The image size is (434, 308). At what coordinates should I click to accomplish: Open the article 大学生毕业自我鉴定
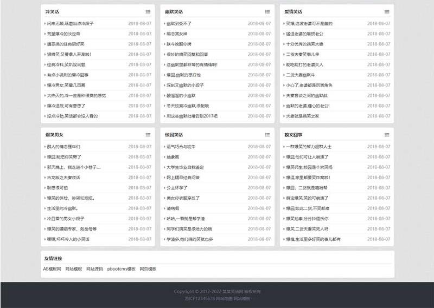[x=185, y=167]
